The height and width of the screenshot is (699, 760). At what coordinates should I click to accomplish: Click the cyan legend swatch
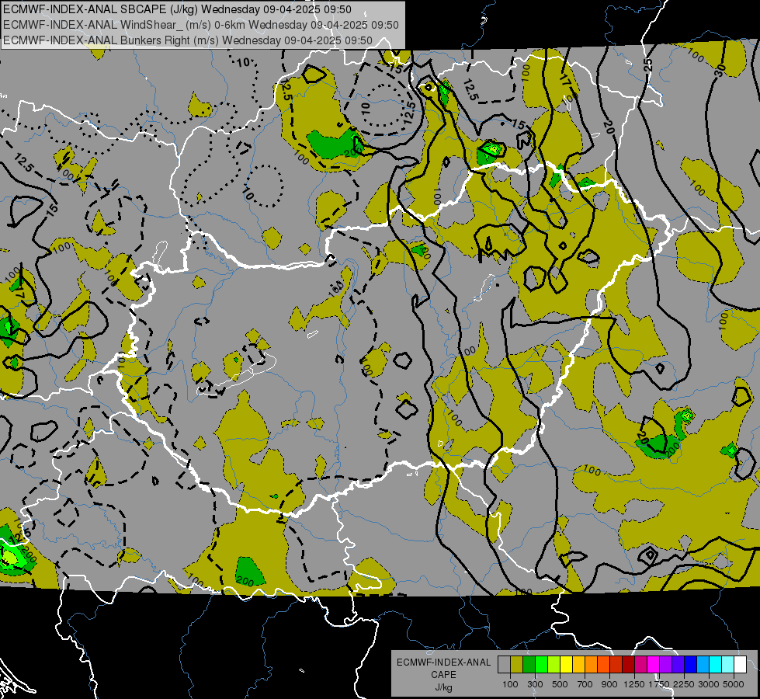(716, 664)
